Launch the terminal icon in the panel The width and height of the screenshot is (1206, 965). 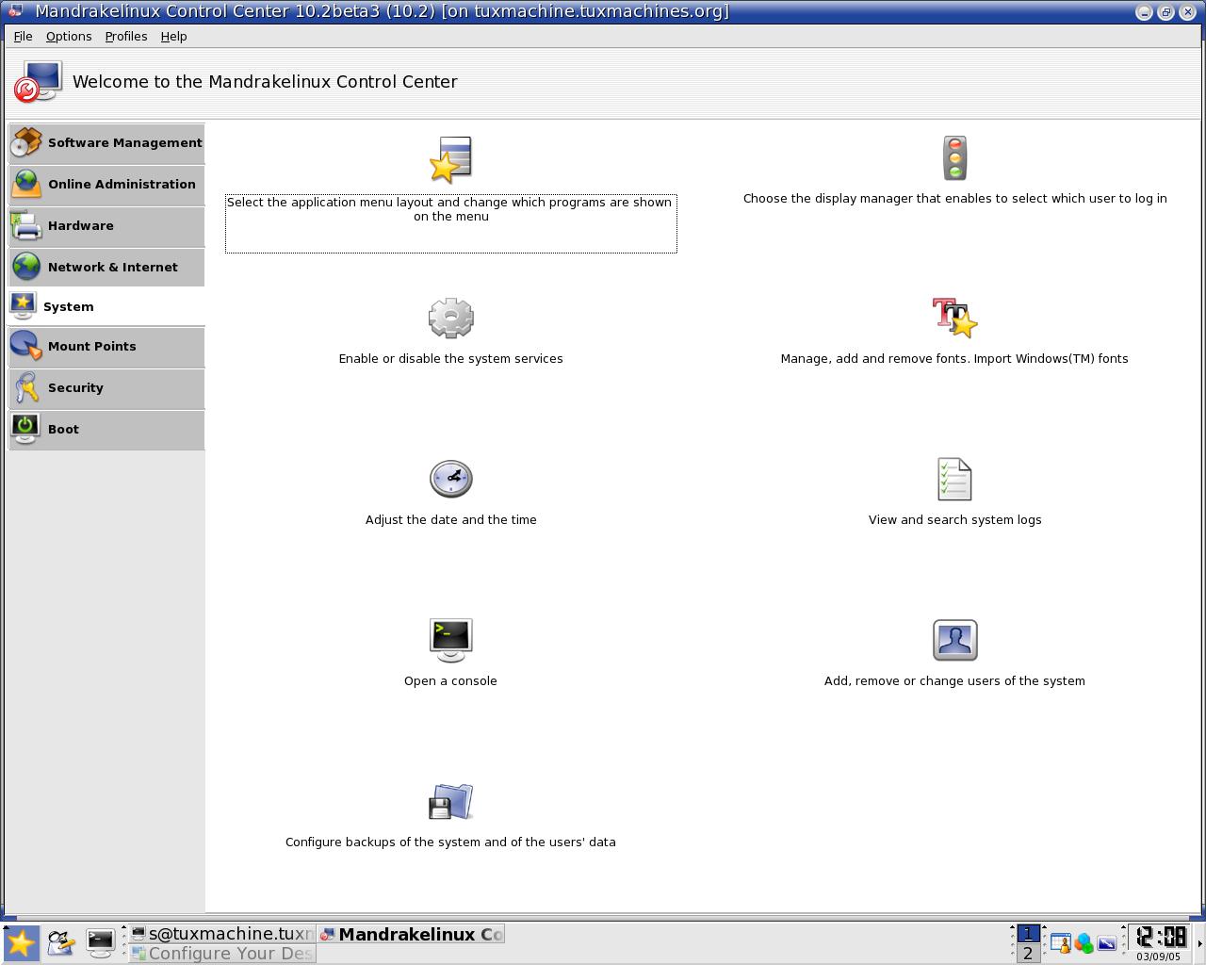[x=100, y=942]
